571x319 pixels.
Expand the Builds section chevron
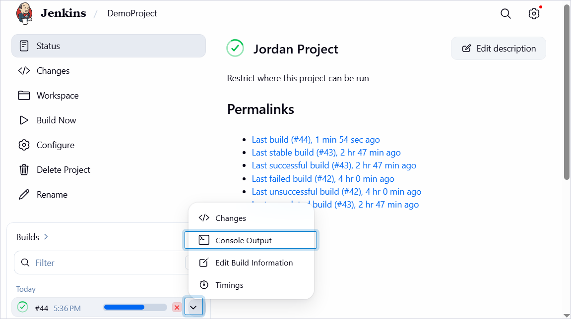pos(46,237)
